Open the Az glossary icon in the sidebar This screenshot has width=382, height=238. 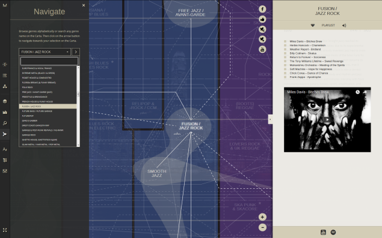pyautogui.click(x=5, y=149)
